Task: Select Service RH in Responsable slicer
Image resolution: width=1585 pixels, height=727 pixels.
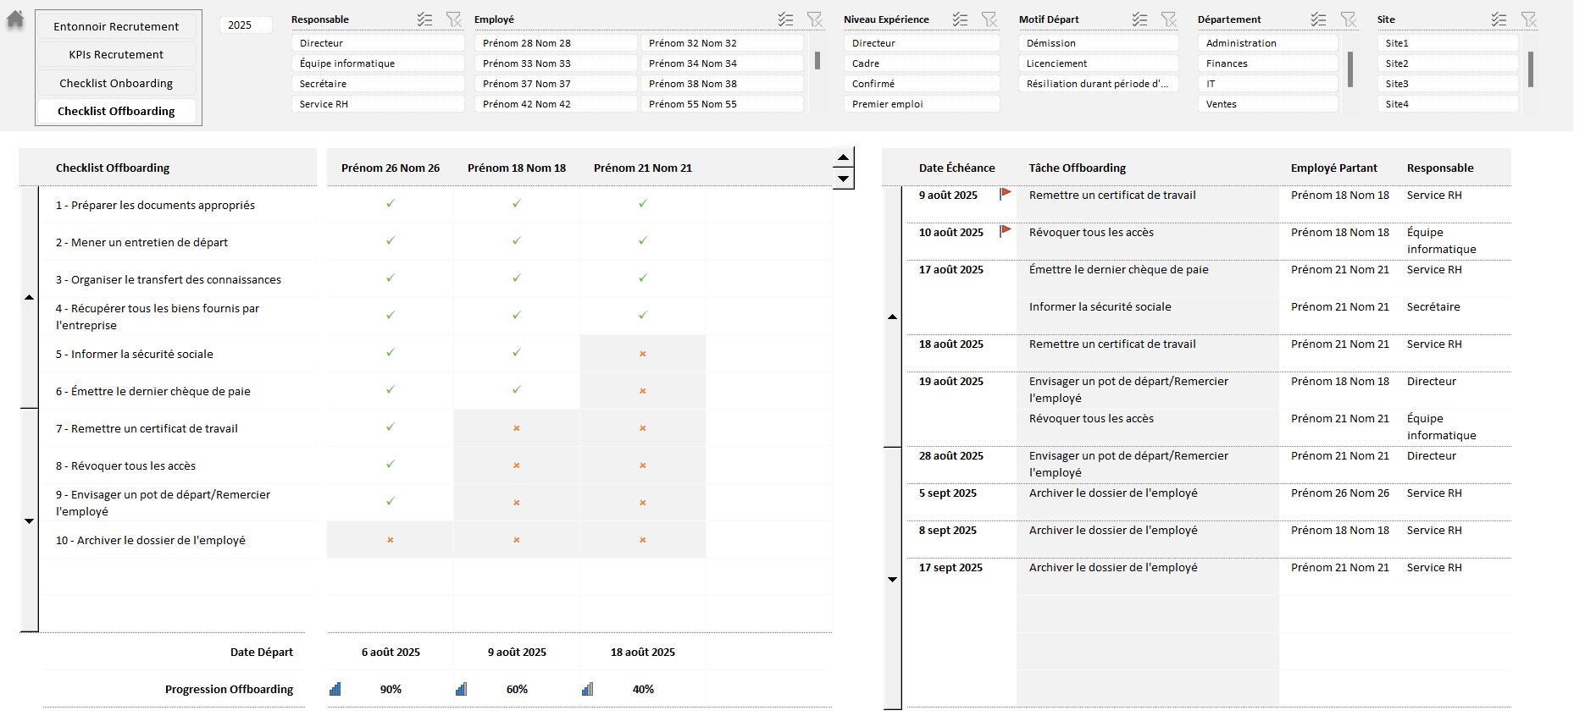Action: (x=377, y=104)
